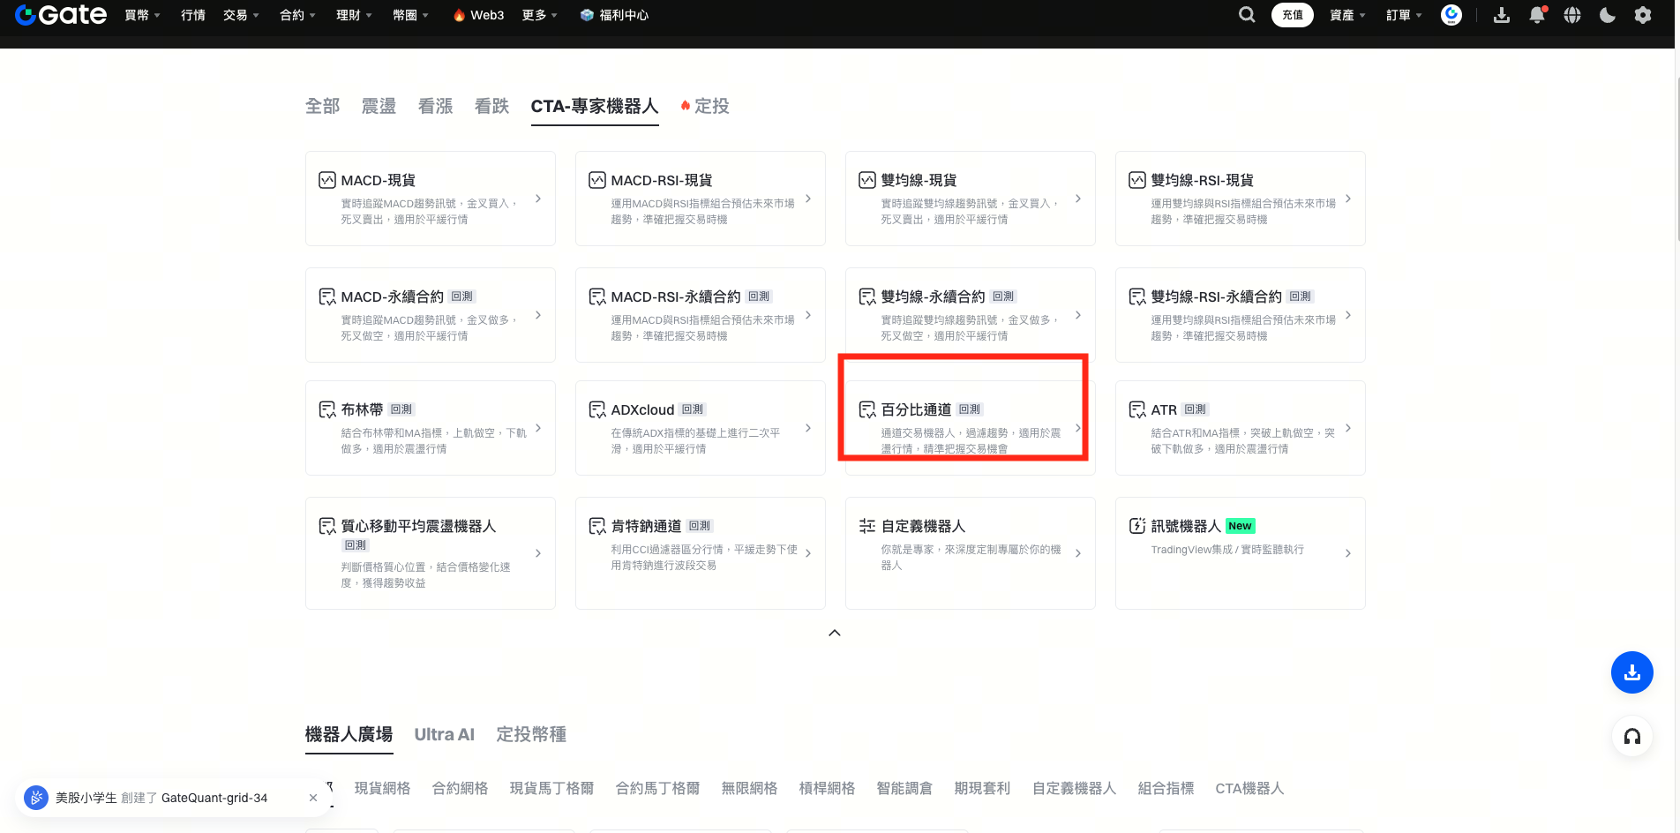Select the 現貨網格 filter category
Image resolution: width=1680 pixels, height=833 pixels.
tap(382, 788)
